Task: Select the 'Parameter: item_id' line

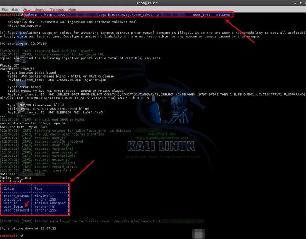Action: (17, 69)
